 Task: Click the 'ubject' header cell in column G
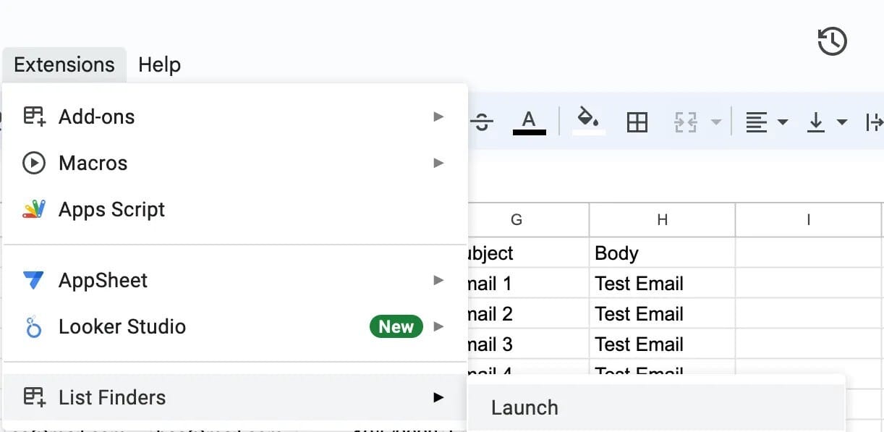pos(529,253)
